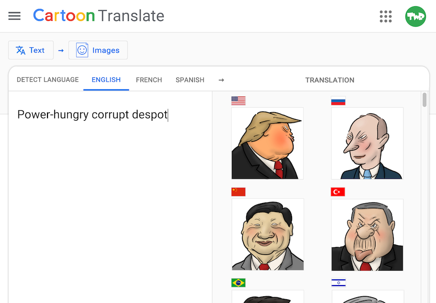Click the source text input area
The height and width of the screenshot is (303, 436).
(110, 197)
